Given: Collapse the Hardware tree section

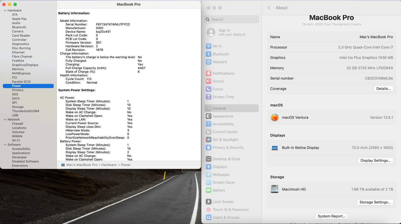Looking at the screenshot, I should pyautogui.click(x=5, y=11).
